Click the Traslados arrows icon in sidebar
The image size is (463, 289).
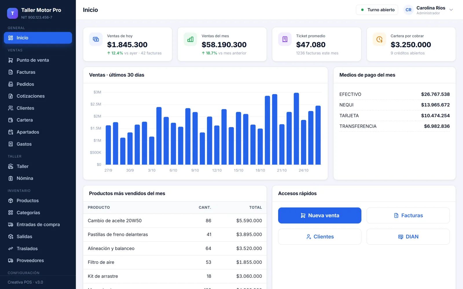point(11,249)
